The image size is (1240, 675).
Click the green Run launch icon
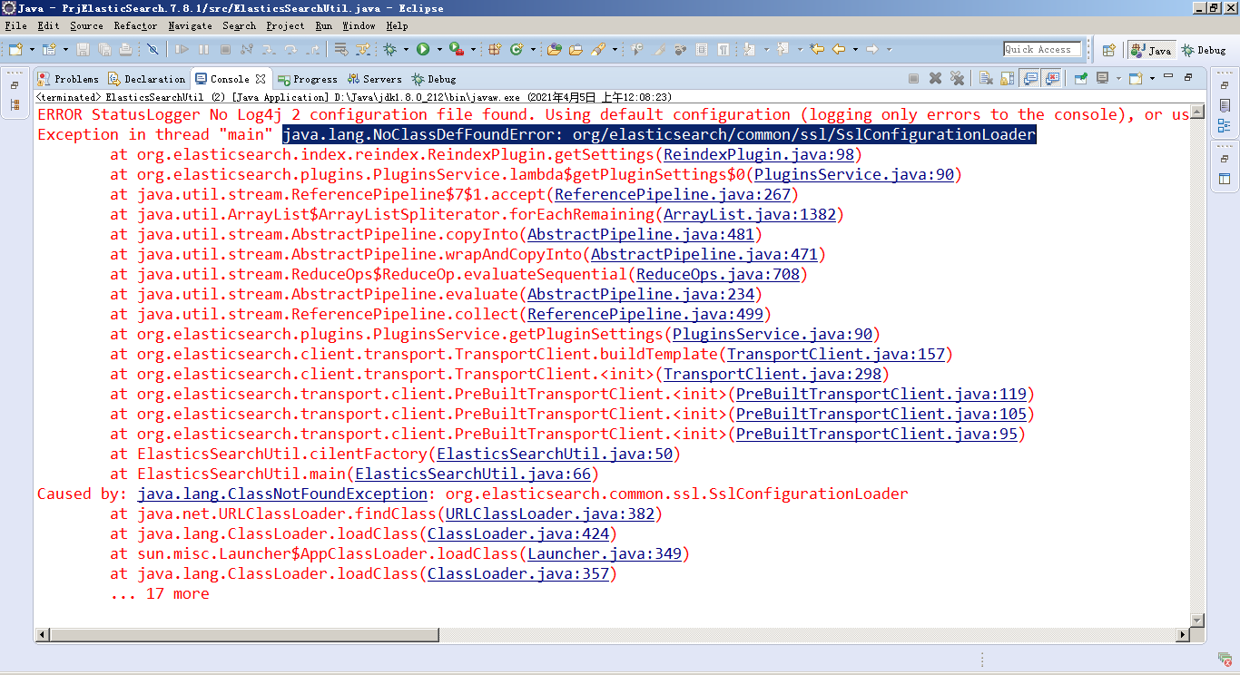pos(423,49)
